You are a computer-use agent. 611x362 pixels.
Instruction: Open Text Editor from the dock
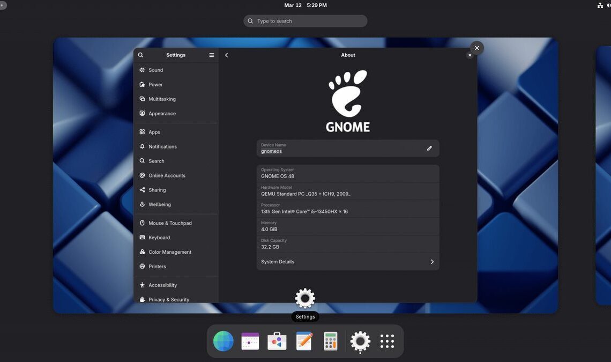pyautogui.click(x=304, y=341)
